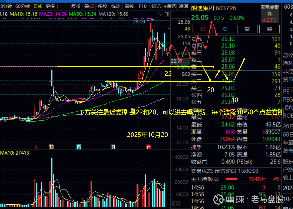The height and width of the screenshot is (209, 293).
Task: Click the diamond icon beside MA120
Action: pyautogui.click(x=160, y=14)
